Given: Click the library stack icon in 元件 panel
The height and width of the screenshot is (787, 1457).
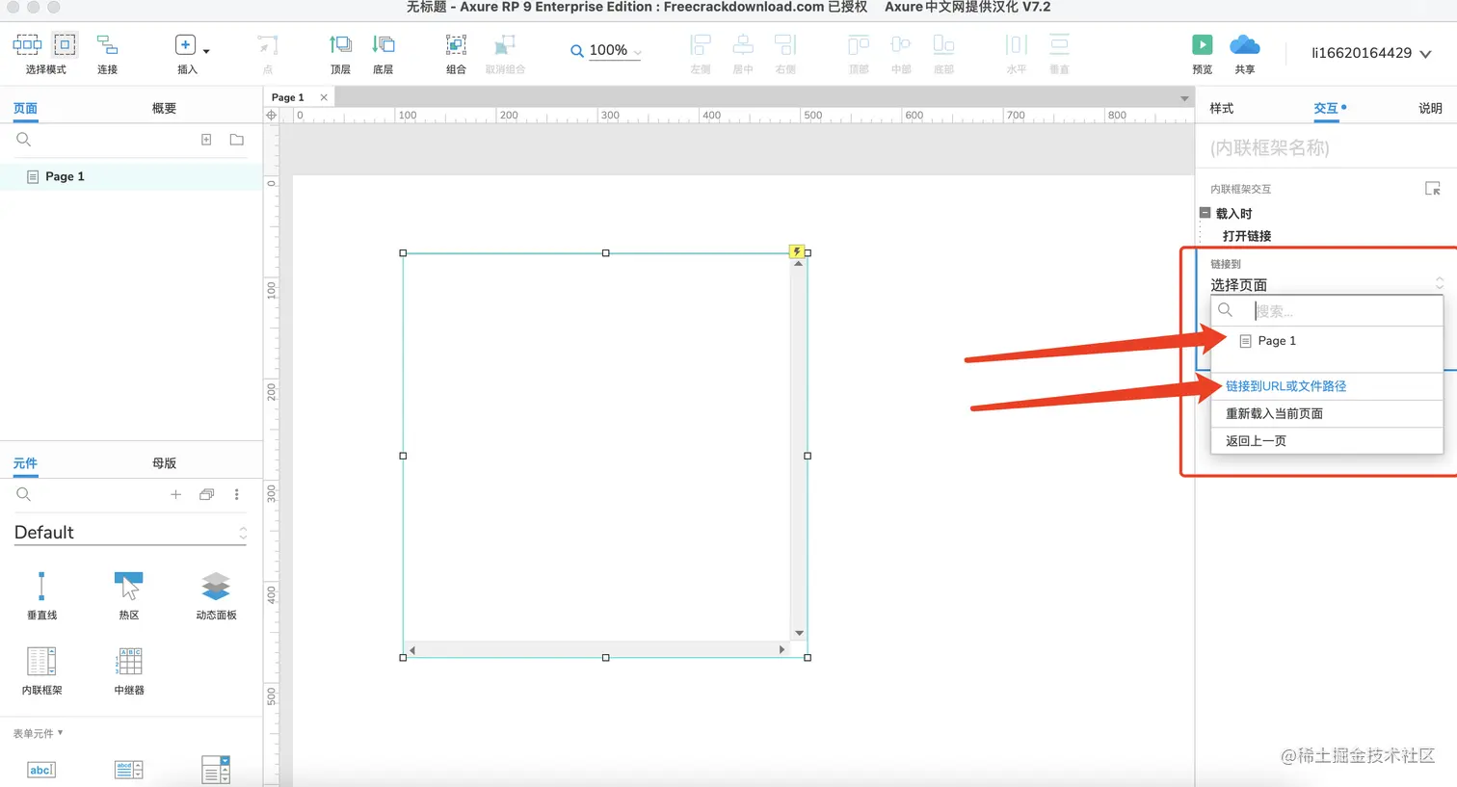Looking at the screenshot, I should [206, 494].
